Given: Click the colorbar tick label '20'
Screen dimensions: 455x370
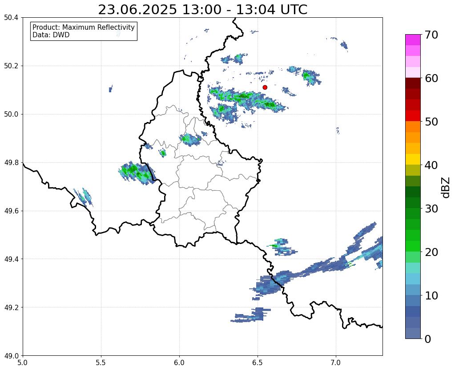Looking at the screenshot, I should click(431, 252).
